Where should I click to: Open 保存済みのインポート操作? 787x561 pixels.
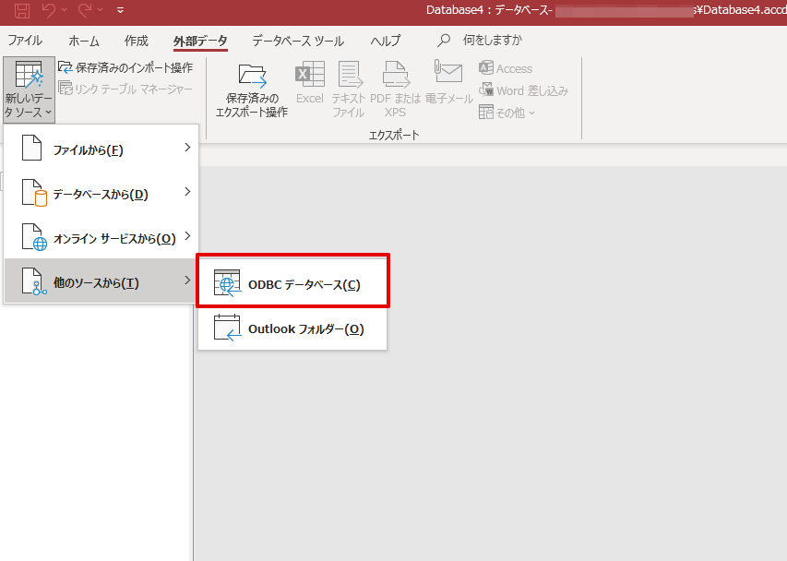click(125, 67)
